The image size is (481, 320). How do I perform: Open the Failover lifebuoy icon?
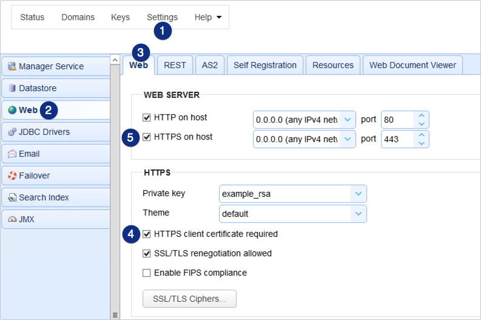click(x=12, y=175)
